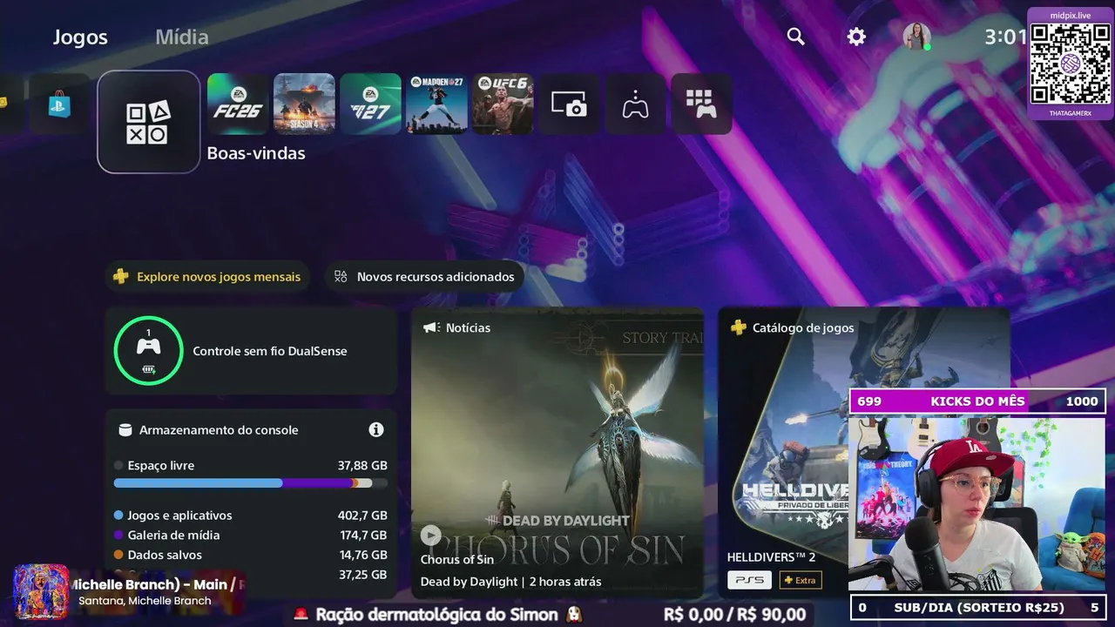Open the user profile avatar

tap(916, 37)
